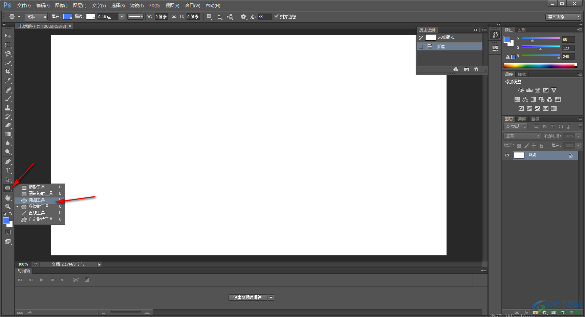Open the Filter menu
Viewport: 585px width, 317px height.
tap(137, 5)
